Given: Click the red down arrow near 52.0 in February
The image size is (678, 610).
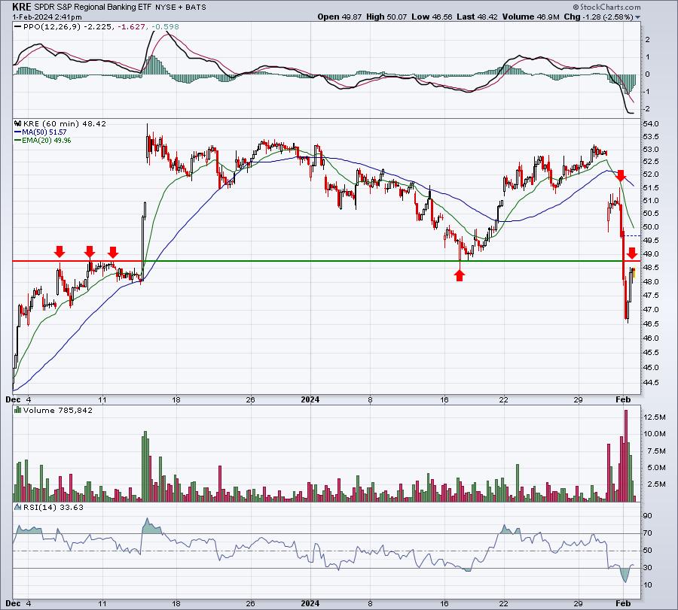Looking at the screenshot, I should click(x=621, y=175).
